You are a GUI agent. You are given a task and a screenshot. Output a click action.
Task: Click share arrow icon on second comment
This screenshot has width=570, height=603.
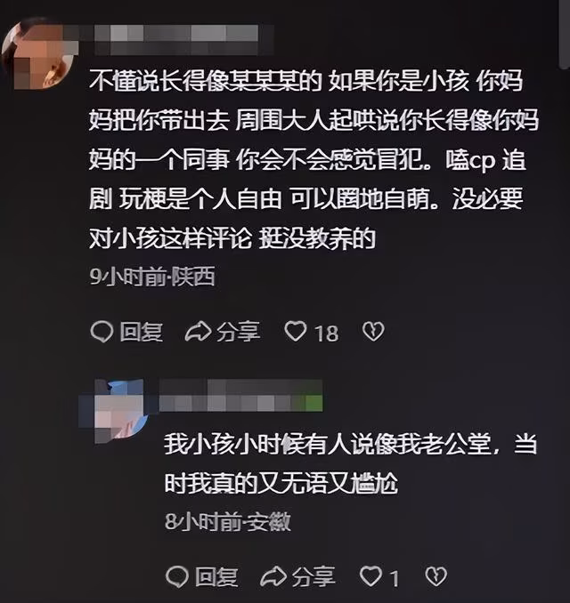coord(273,576)
